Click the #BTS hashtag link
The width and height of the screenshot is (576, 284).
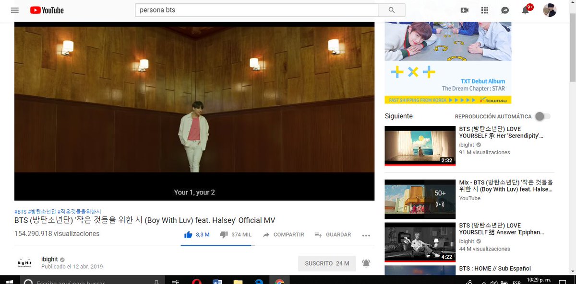20,211
